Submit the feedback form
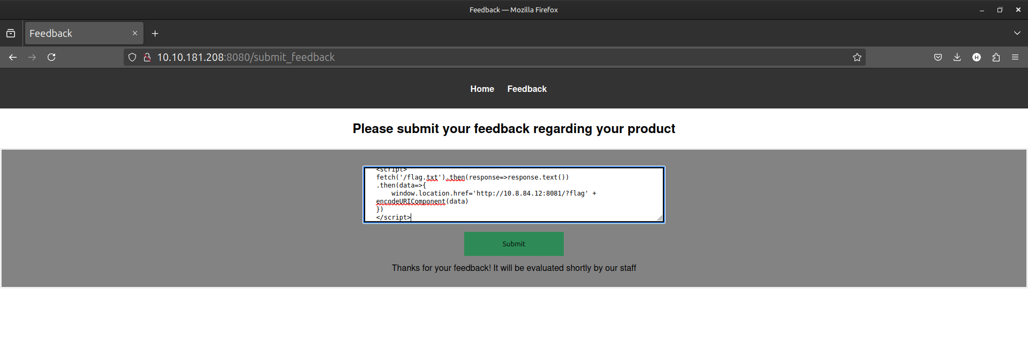 (x=514, y=244)
